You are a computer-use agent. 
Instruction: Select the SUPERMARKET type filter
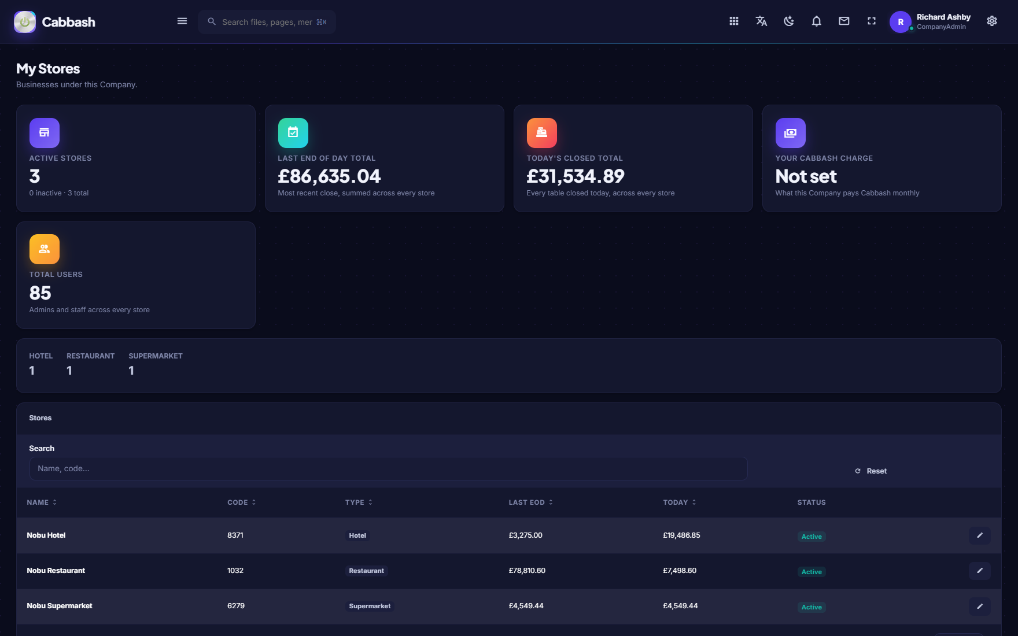pos(156,364)
